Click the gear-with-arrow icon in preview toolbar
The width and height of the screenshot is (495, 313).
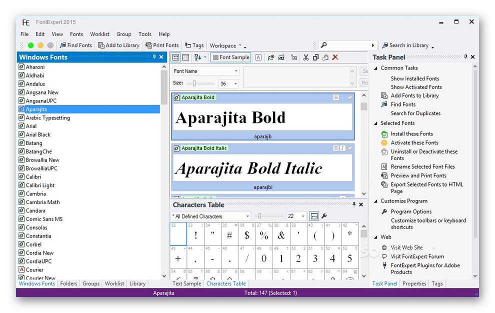coord(271,57)
